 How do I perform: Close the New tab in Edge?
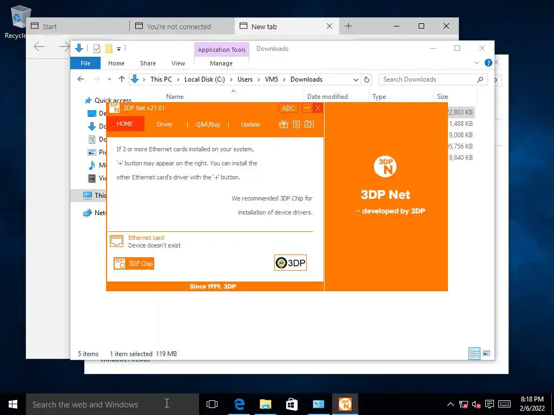click(x=329, y=26)
